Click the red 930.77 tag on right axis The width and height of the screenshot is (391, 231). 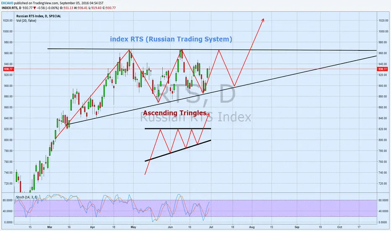click(383, 69)
